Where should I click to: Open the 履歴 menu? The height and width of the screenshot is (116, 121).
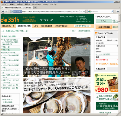pos(27,5)
